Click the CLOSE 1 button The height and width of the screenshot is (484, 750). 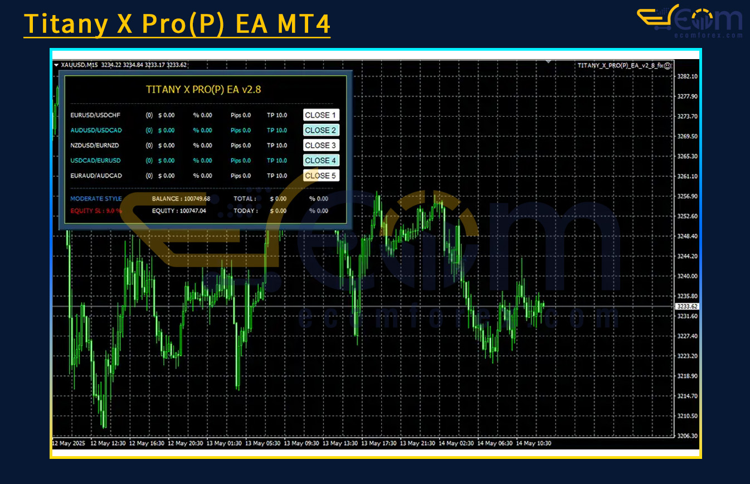coord(321,115)
